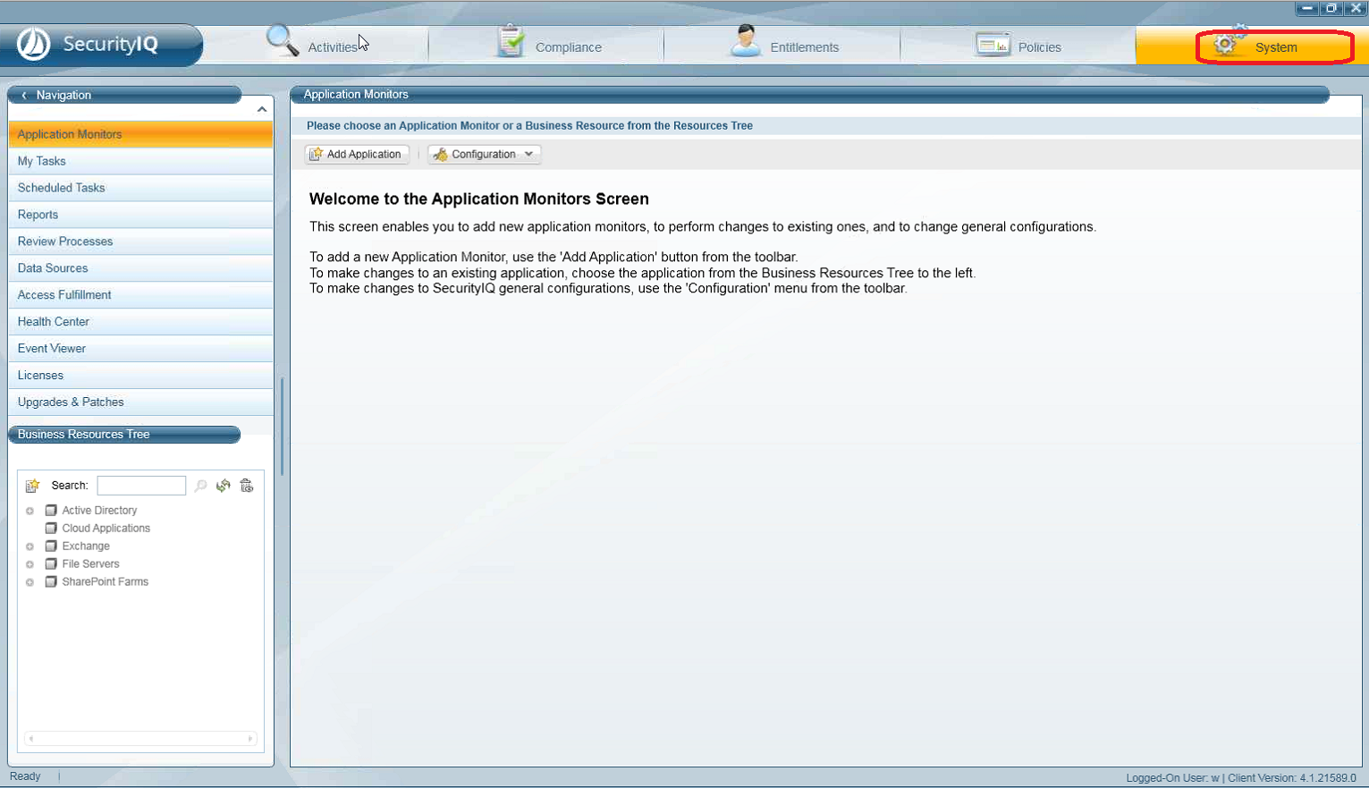Go to the Entitlements tab
The width and height of the screenshot is (1369, 788).
tap(784, 45)
